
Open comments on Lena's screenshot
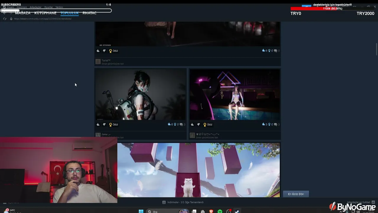point(183,125)
